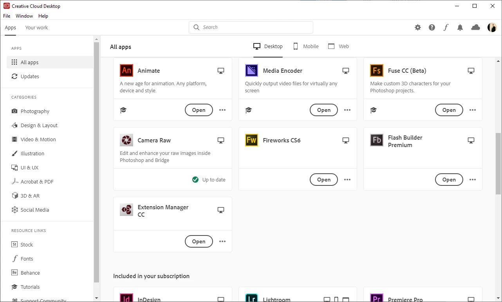This screenshot has width=502, height=302.
Task: Open Media Encoder with its Open button
Action: [324, 110]
